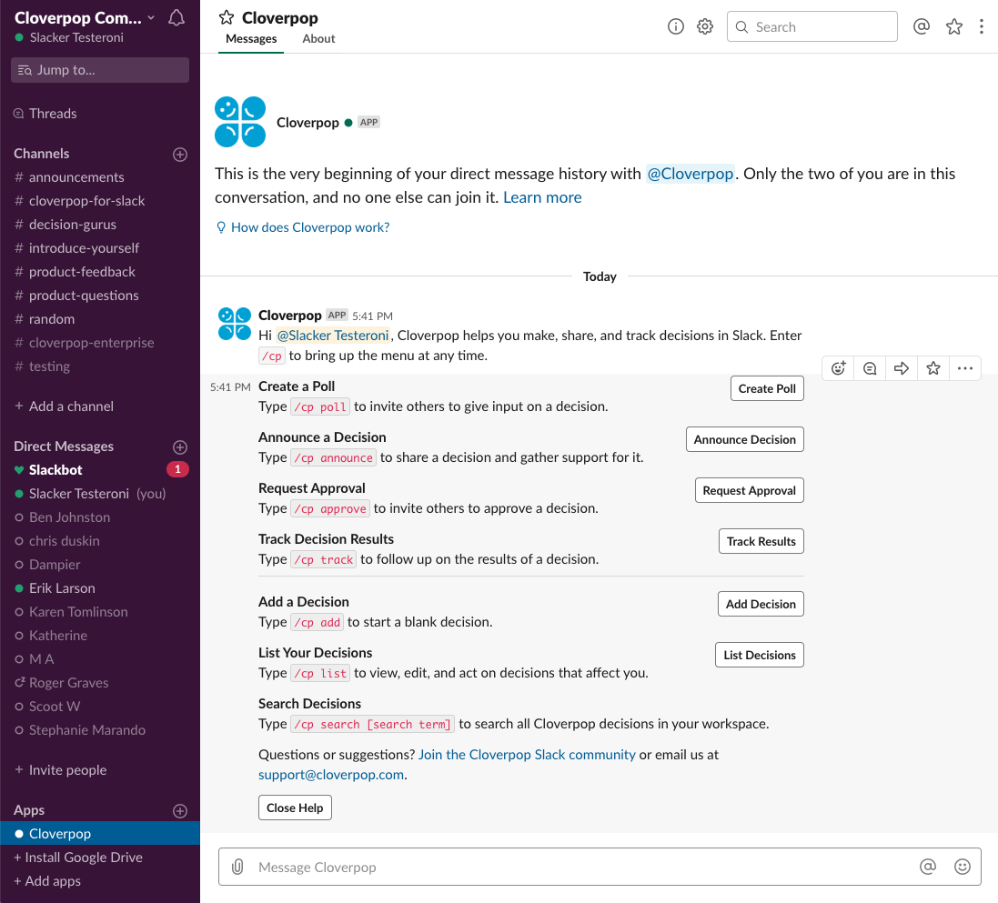Open notifications bell in workspace header
This screenshot has height=903, width=998.
pyautogui.click(x=176, y=18)
